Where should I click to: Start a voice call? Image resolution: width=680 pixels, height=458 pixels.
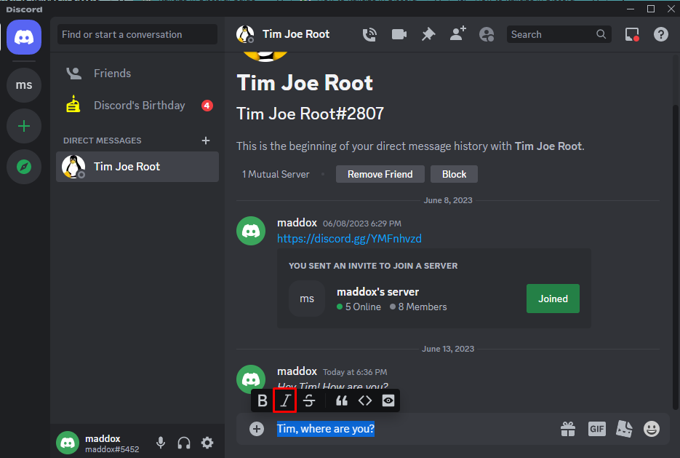tap(369, 34)
